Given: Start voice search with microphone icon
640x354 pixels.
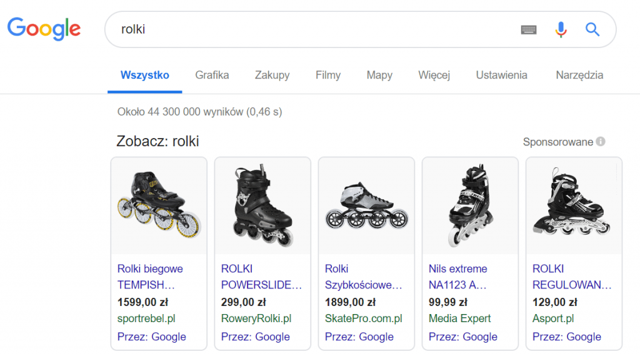Looking at the screenshot, I should [561, 29].
